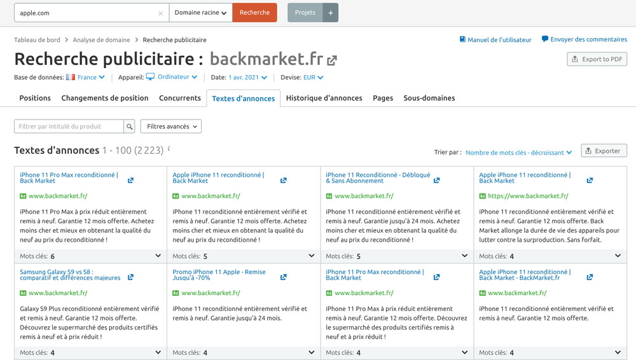Expand keywords of the Sans forfait ad card

click(x=618, y=256)
